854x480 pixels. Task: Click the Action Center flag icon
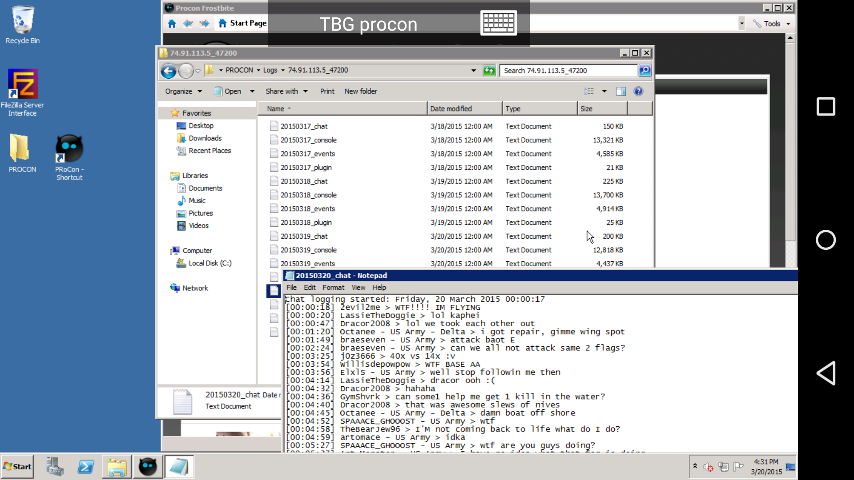point(738,467)
